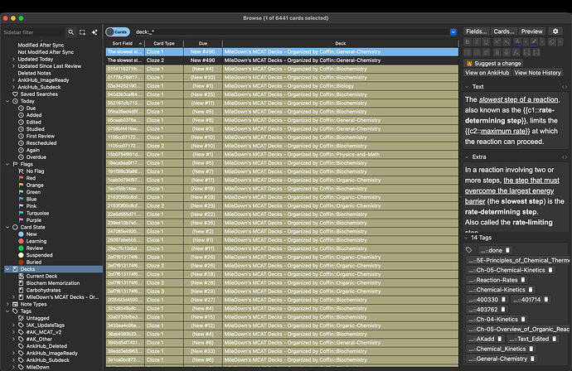572x371 pixels.
Task: Click the crown icon on Suggest a change
Action: (469, 64)
